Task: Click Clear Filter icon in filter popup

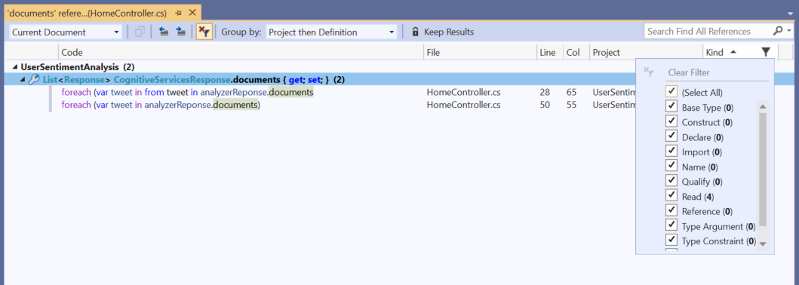Action: 649,72
